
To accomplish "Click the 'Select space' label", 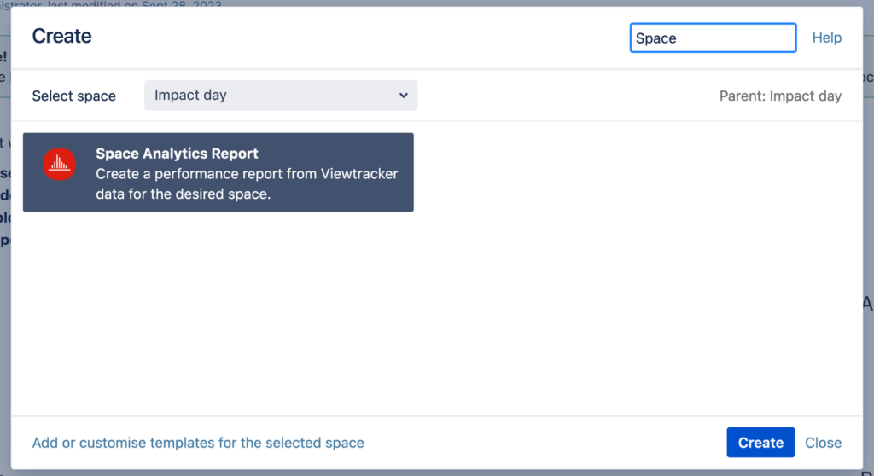I will [x=73, y=96].
